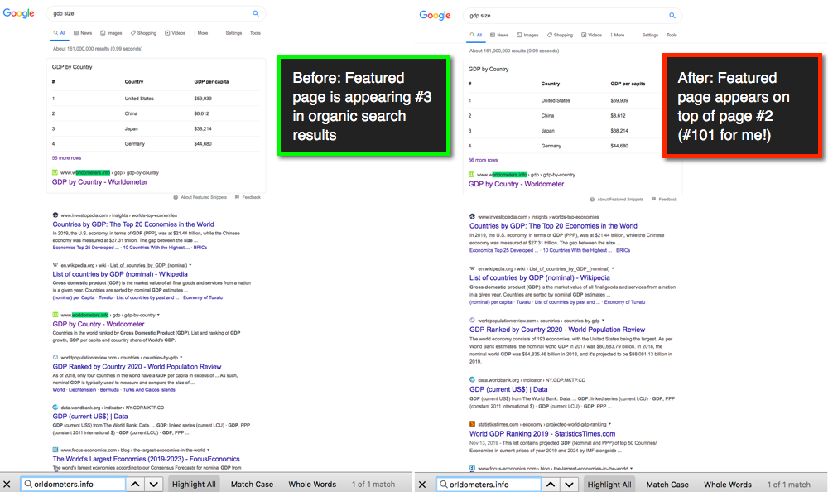Click the Feedback flag icon in Before screenshot
Screen dimensions: 828x492
click(237, 197)
